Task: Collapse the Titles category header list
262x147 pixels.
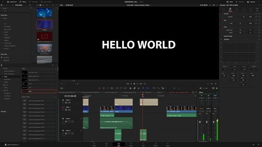Action: coord(56,69)
